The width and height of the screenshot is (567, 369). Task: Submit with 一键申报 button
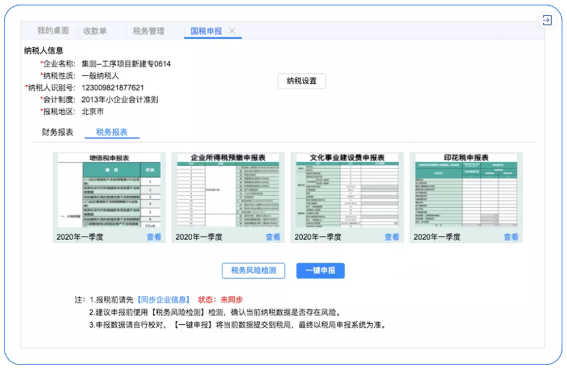pyautogui.click(x=320, y=270)
